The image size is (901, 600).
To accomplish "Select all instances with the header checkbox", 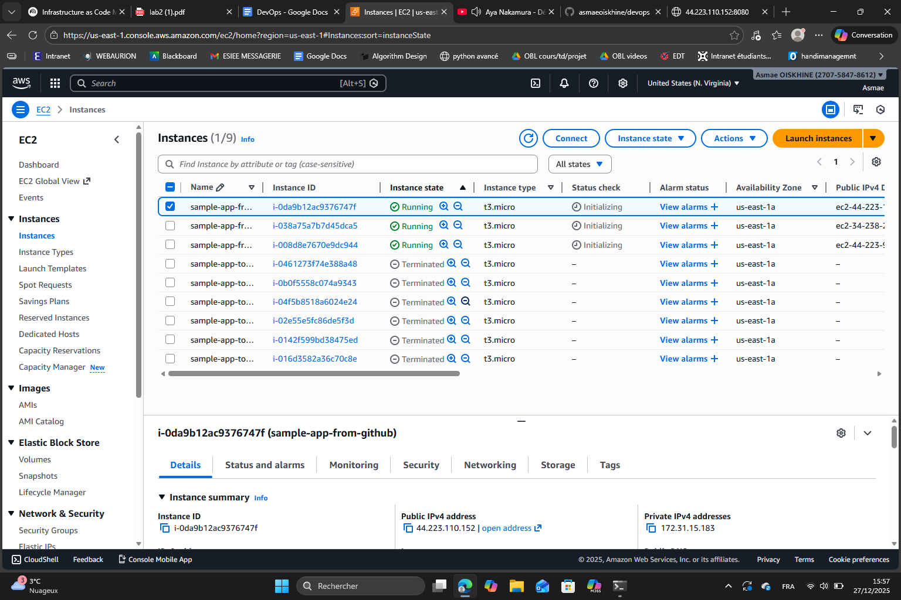I will 170,186.
